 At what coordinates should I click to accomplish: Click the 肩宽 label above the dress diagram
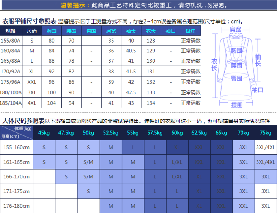236,29
